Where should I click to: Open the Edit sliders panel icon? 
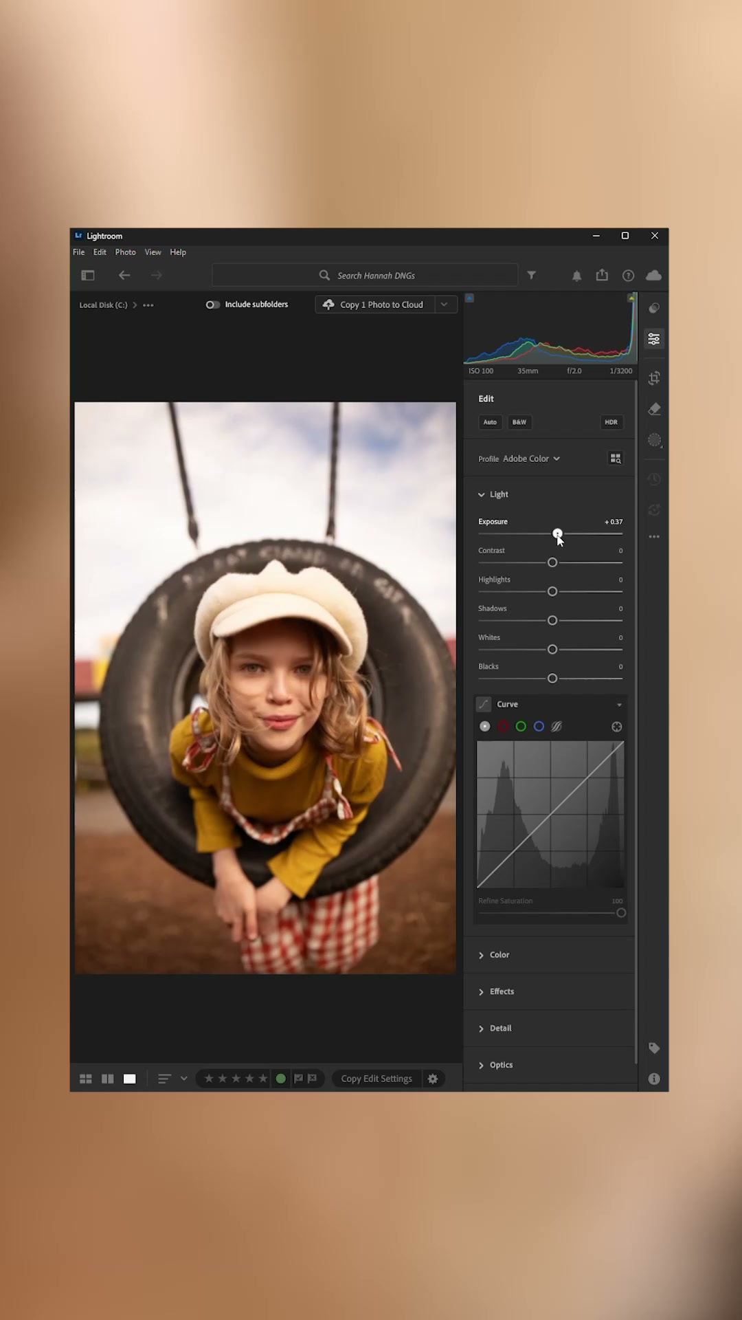coord(654,339)
